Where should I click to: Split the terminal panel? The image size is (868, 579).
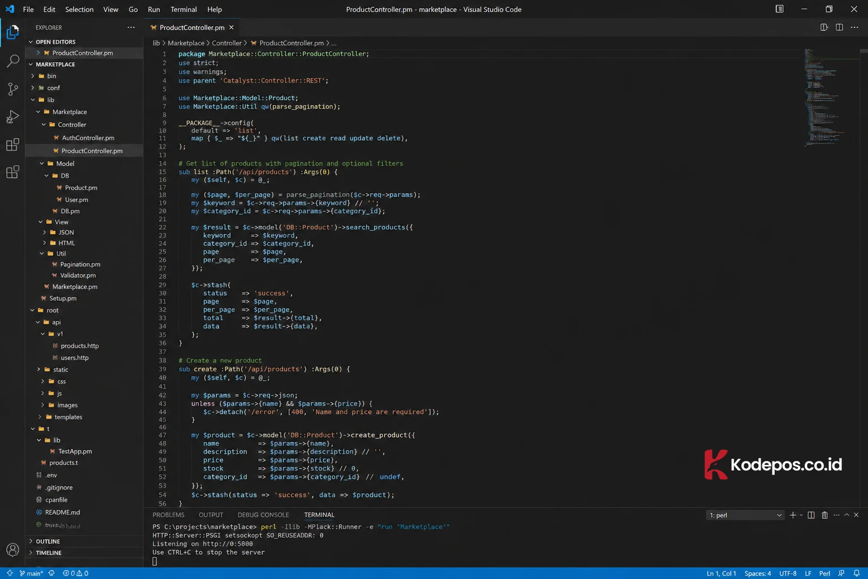point(811,515)
